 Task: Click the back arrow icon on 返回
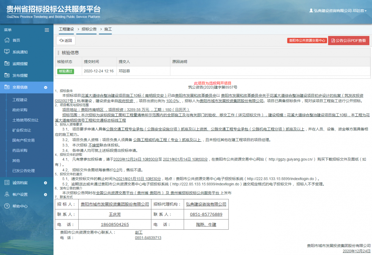tap(61, 41)
